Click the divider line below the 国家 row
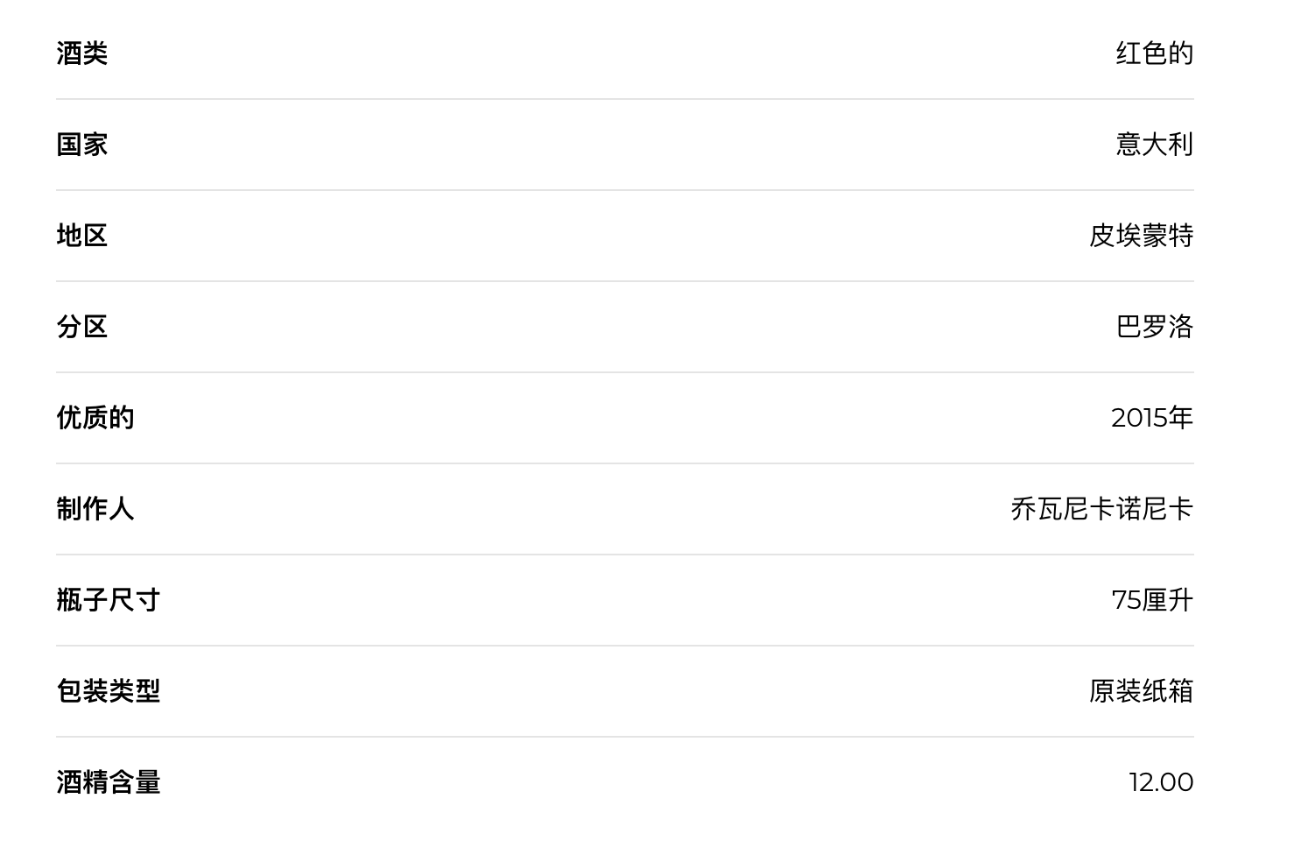The image size is (1301, 841). coord(625,190)
